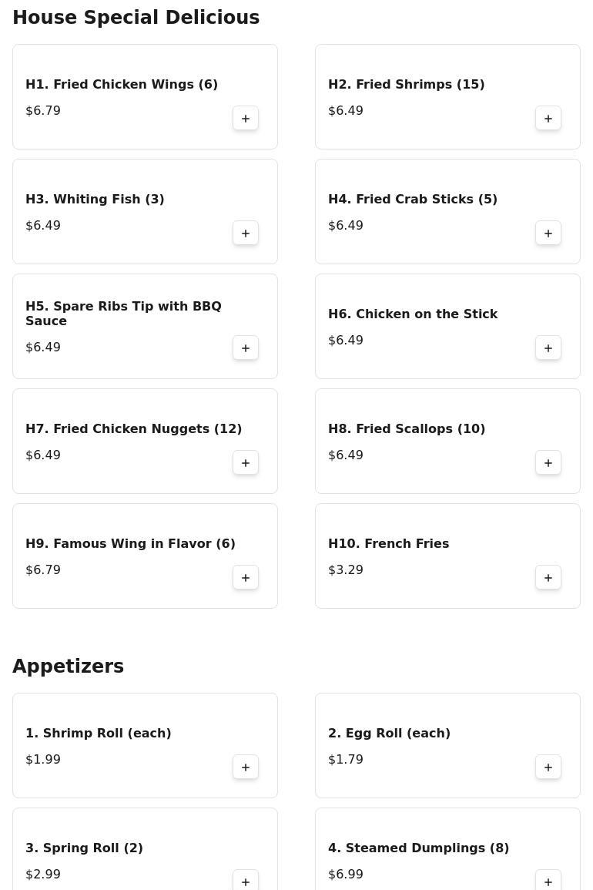Open the H6. Chicken on the Stick title
The width and height of the screenshot is (593, 890).
pyautogui.click(x=413, y=314)
